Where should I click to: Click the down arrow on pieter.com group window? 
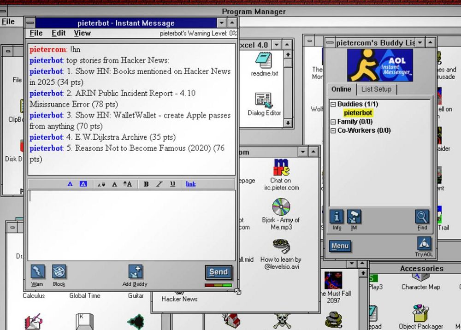(x=303, y=152)
